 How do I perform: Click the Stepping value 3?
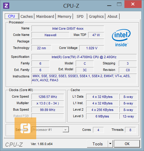[128, 63]
